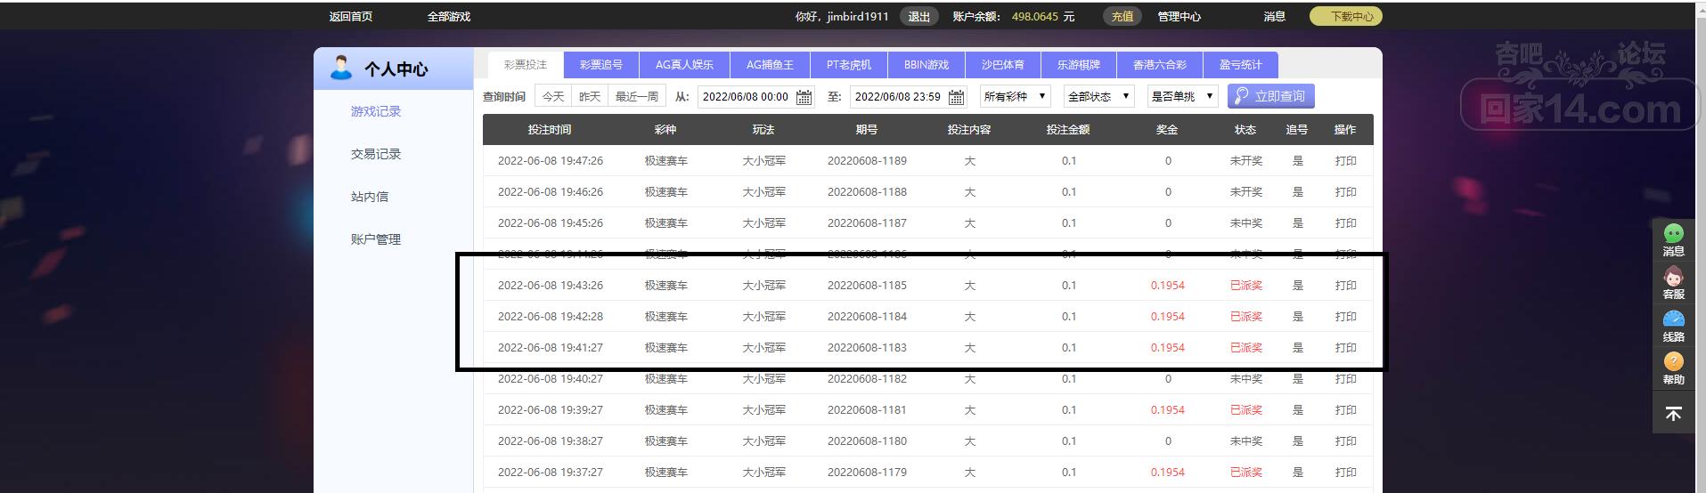
Task: Click the 立即查询 search button
Action: click(1270, 96)
